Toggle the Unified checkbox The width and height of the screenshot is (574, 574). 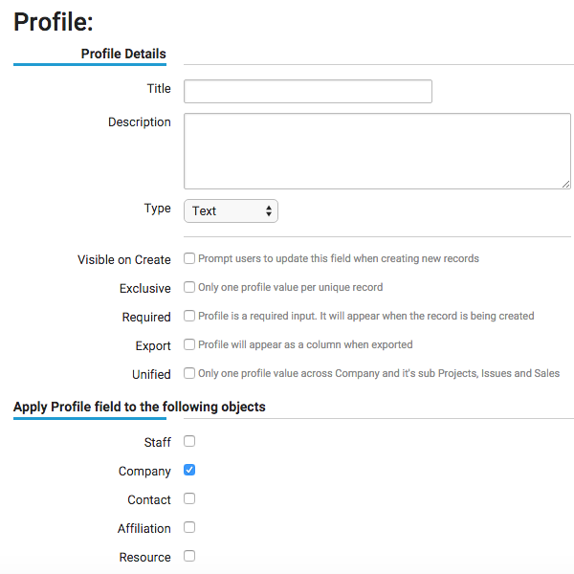189,373
